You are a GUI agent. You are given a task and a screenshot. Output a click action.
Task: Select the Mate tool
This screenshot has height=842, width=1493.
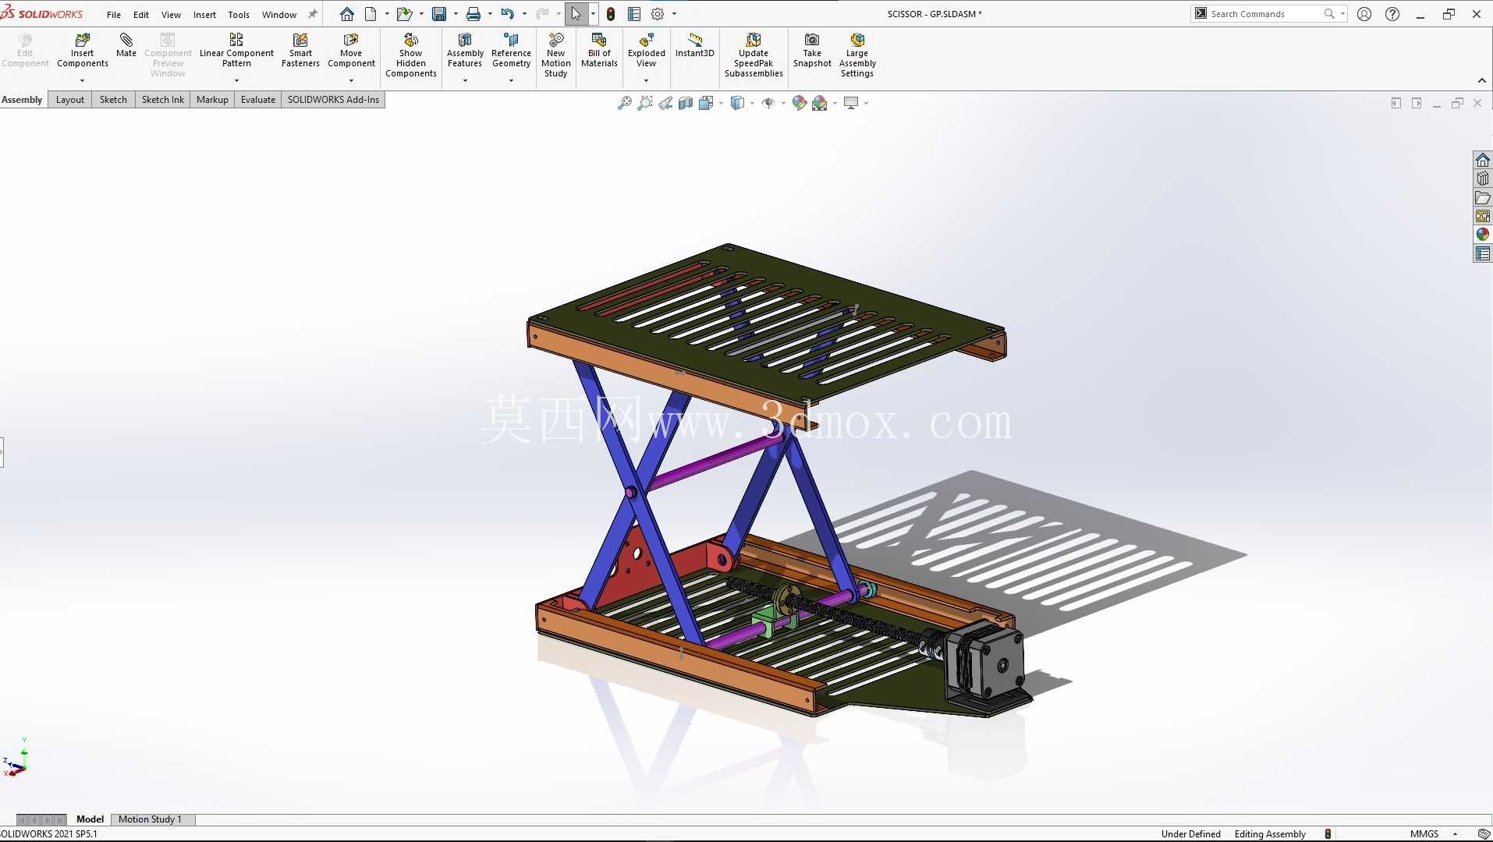tap(126, 45)
